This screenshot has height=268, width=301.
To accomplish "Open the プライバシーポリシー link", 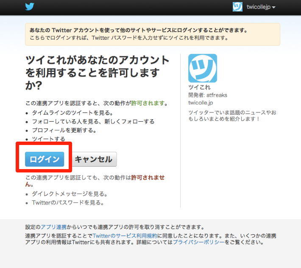I will (199, 242).
